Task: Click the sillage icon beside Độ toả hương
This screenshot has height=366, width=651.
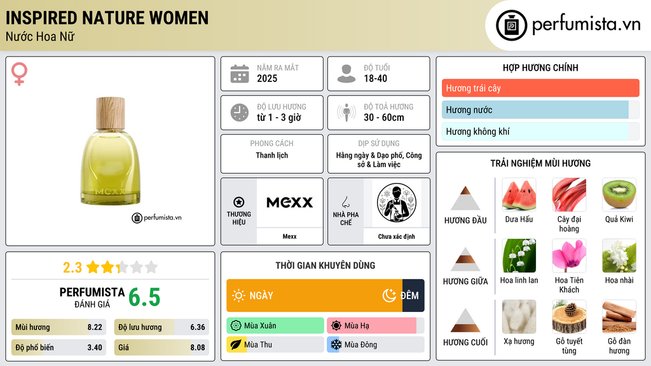Action: click(x=346, y=112)
